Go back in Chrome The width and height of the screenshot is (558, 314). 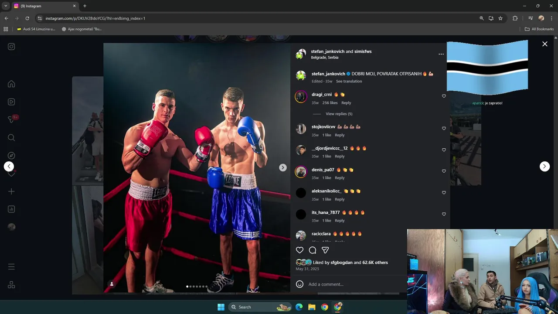point(6,18)
